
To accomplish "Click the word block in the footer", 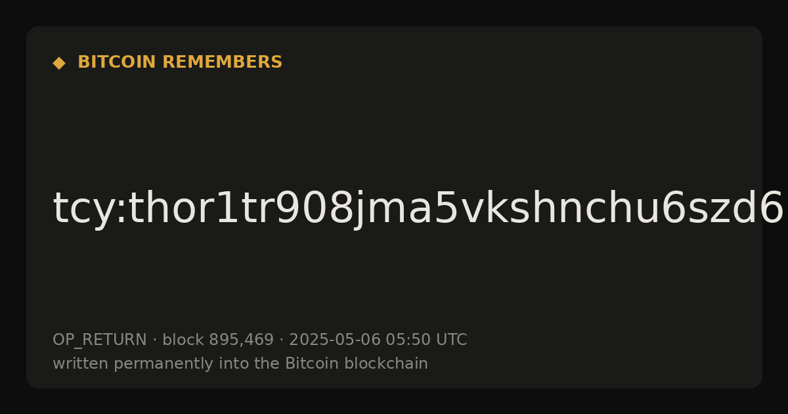I will tap(183, 340).
